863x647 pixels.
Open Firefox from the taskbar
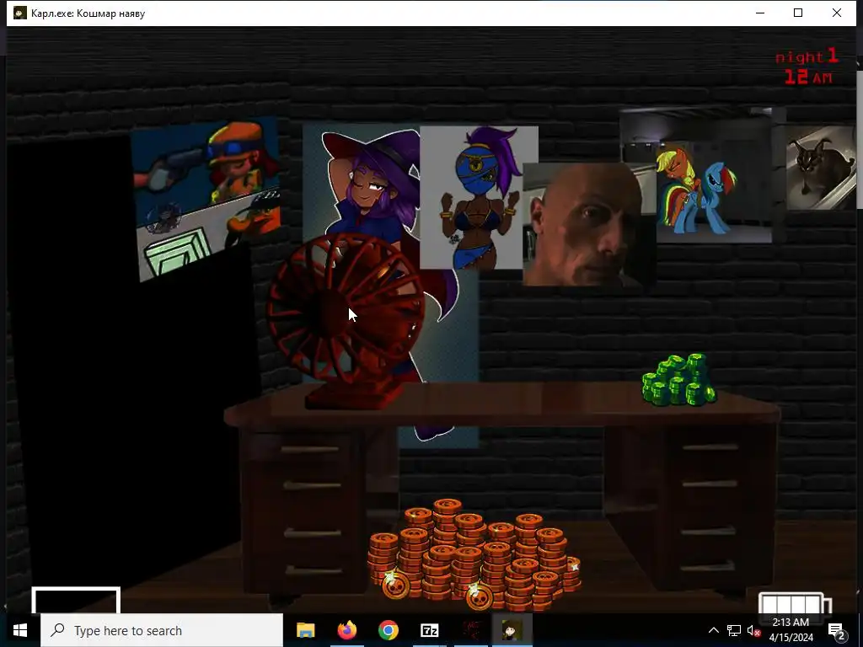pos(346,630)
